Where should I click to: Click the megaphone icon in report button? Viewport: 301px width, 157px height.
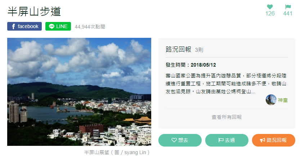tap(262, 140)
